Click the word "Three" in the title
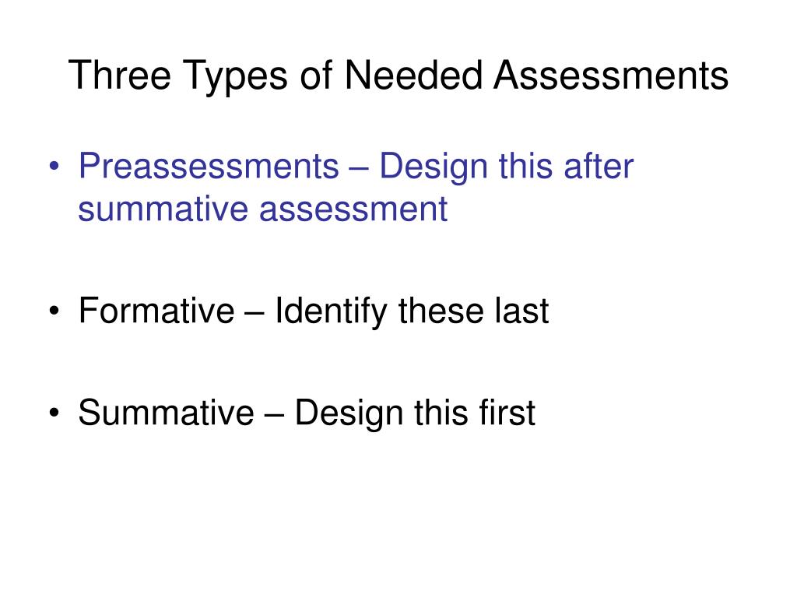Image resolution: width=797 pixels, height=598 pixels. coord(120,76)
